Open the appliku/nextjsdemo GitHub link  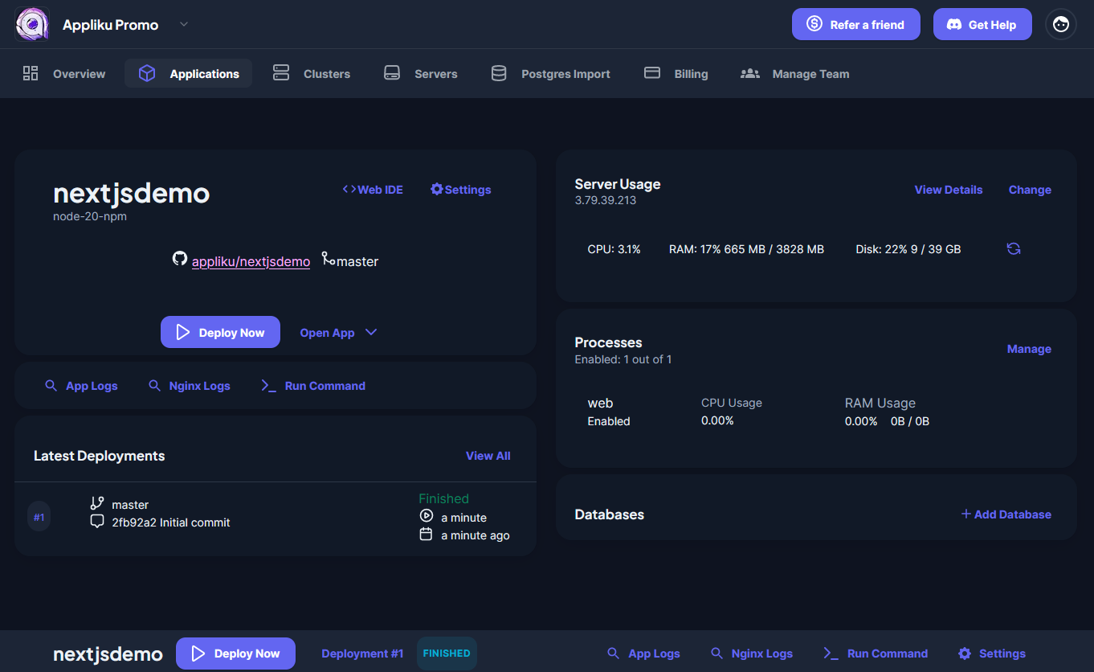coord(251,261)
